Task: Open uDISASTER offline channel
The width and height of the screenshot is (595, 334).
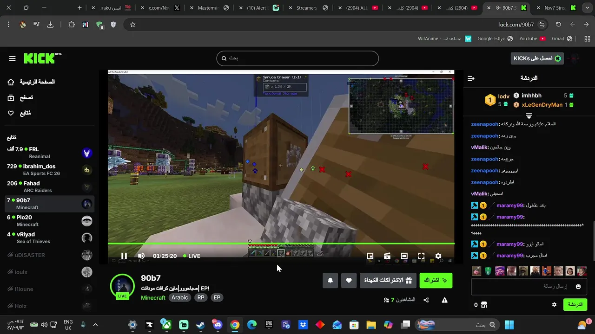Action: [49, 255]
